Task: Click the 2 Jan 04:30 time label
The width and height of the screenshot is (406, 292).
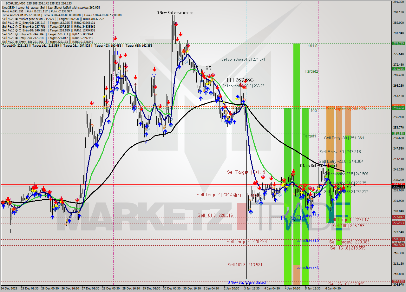Action: tap(211, 289)
